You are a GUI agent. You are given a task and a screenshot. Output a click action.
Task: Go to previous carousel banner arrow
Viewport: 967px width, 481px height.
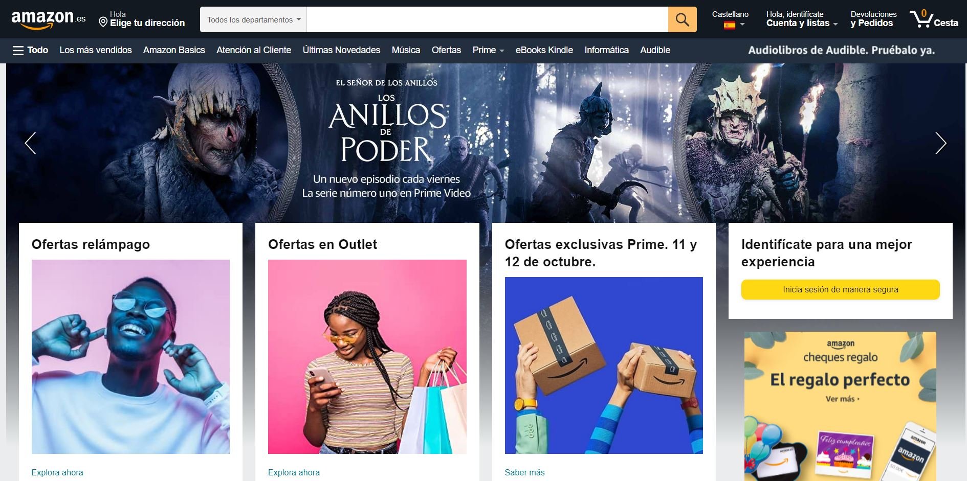31,143
